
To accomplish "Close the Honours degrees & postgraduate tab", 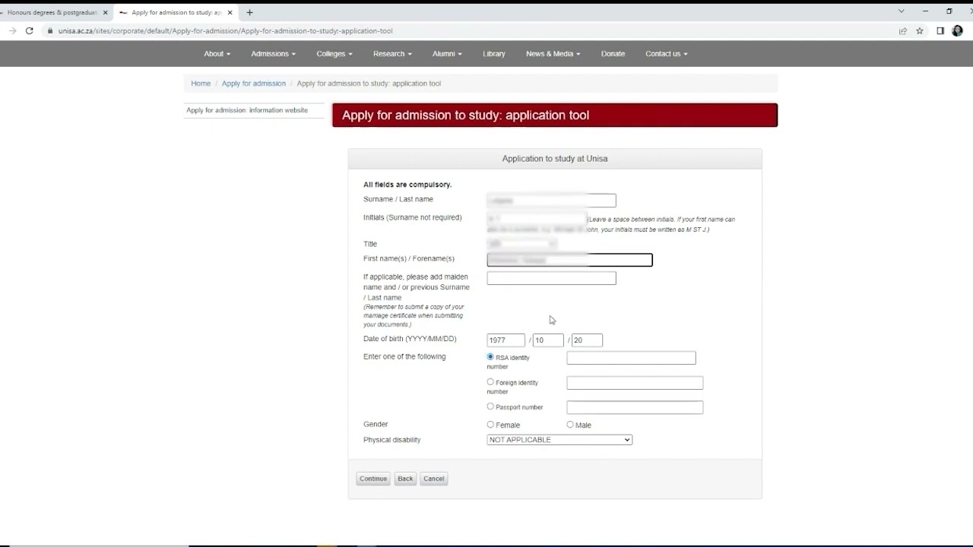I will point(106,12).
